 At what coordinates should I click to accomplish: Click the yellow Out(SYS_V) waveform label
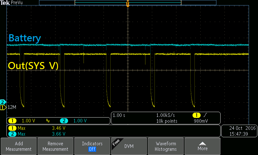33,66
